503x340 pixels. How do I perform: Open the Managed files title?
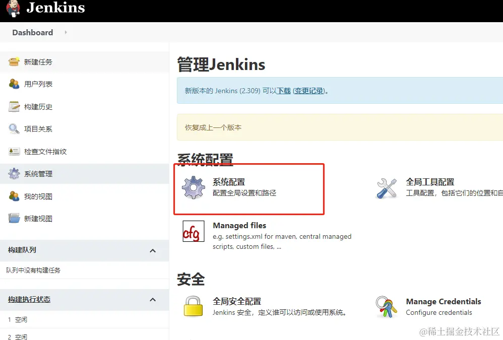(239, 226)
